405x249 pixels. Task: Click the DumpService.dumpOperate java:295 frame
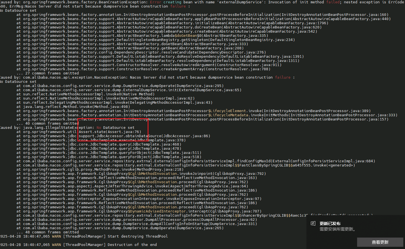point(120,86)
